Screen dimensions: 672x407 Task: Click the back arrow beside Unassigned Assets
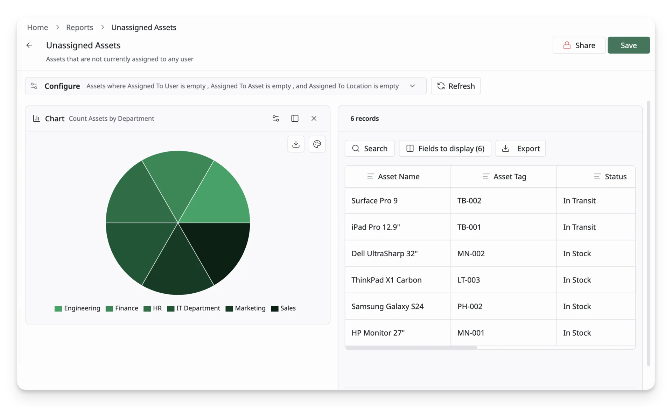click(x=29, y=45)
